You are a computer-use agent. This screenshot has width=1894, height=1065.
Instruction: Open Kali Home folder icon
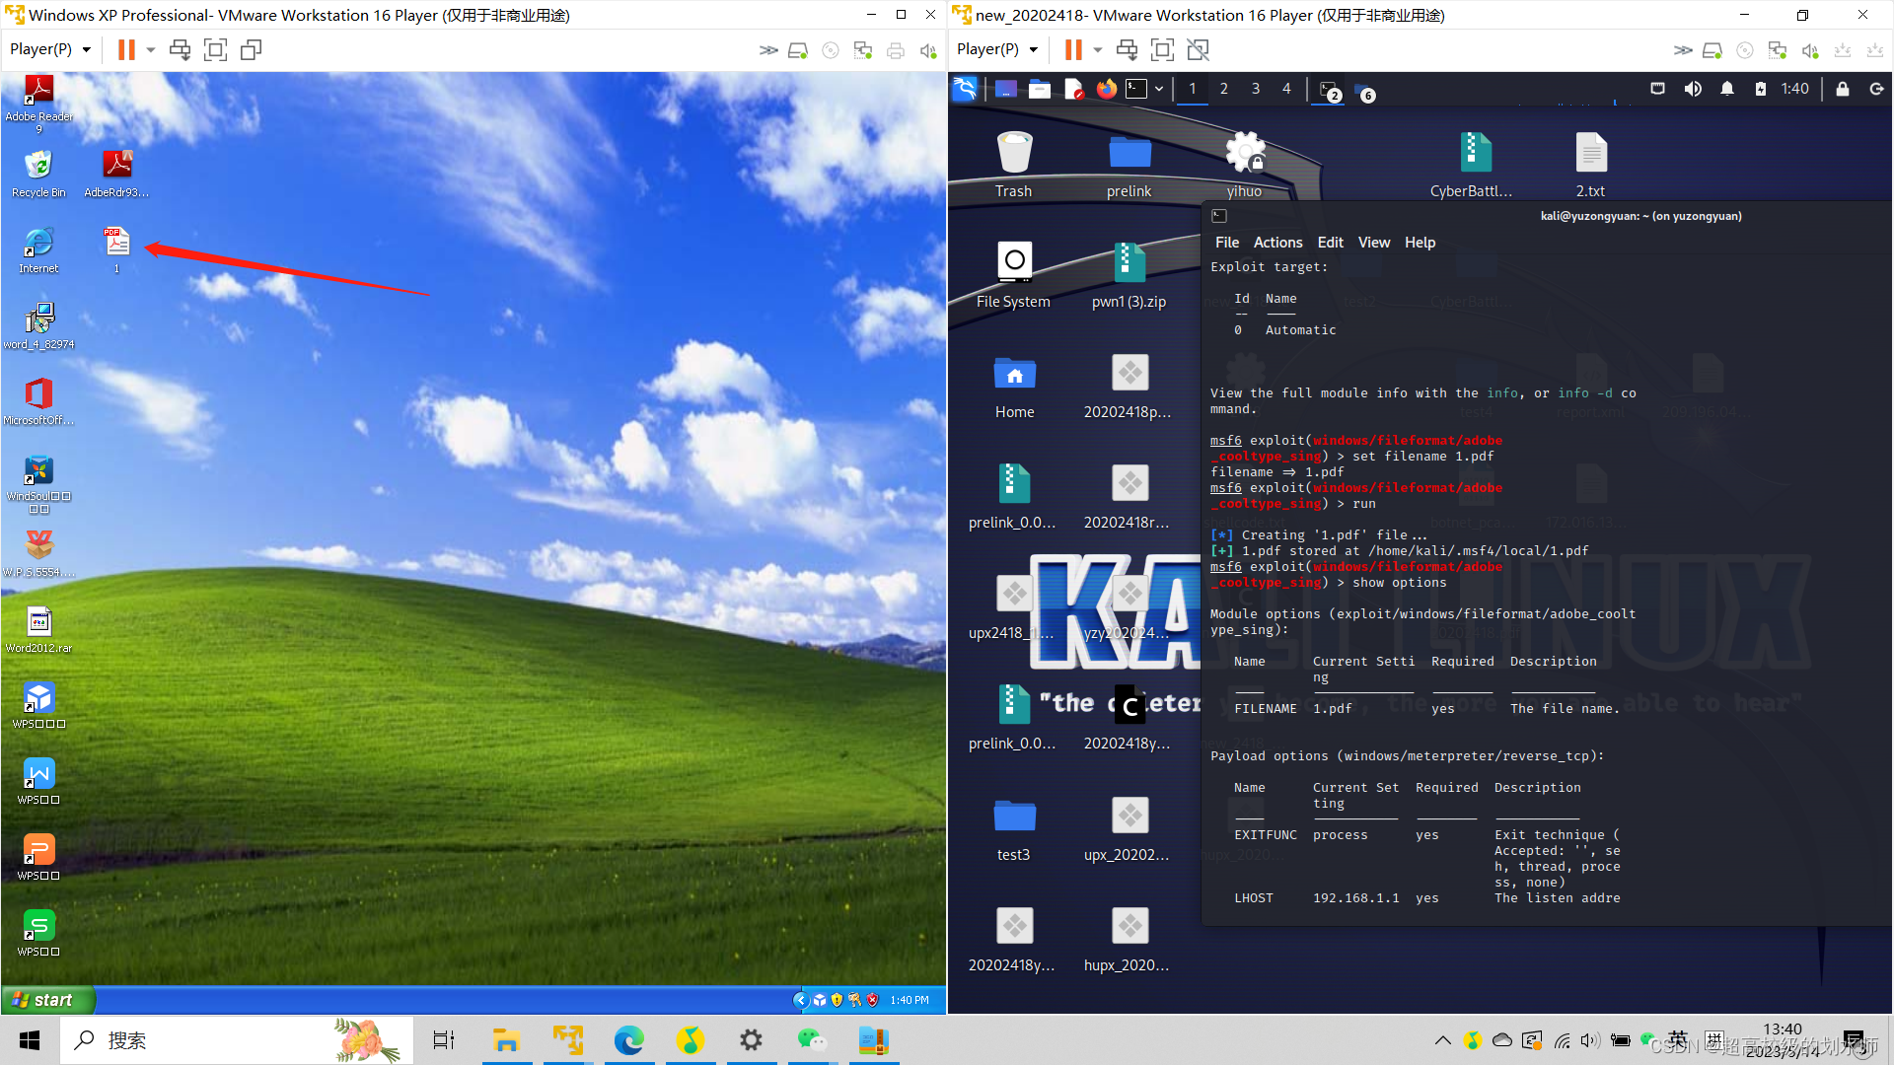click(1014, 386)
